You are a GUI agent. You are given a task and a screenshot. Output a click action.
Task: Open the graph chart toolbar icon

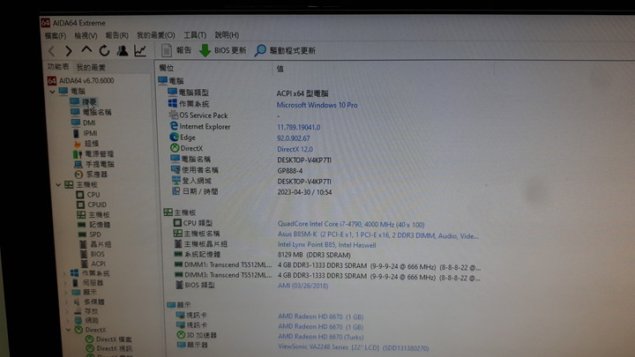pos(140,50)
